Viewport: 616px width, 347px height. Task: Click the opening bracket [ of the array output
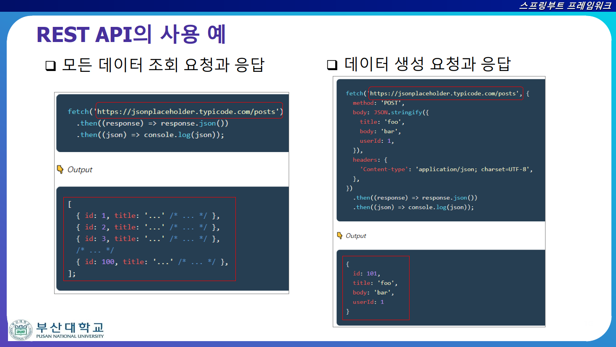click(70, 204)
